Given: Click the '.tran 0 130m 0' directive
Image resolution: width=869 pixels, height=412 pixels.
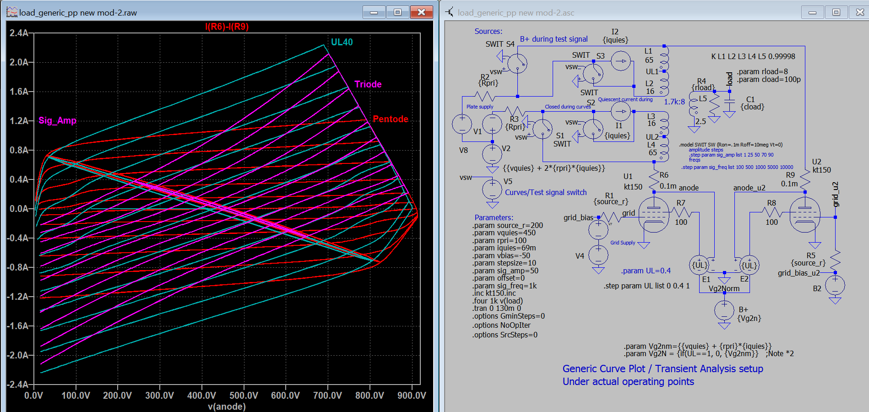Looking at the screenshot, I should point(497,309).
